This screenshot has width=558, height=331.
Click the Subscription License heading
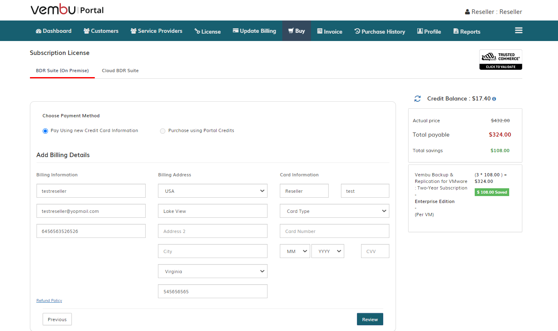click(x=59, y=53)
